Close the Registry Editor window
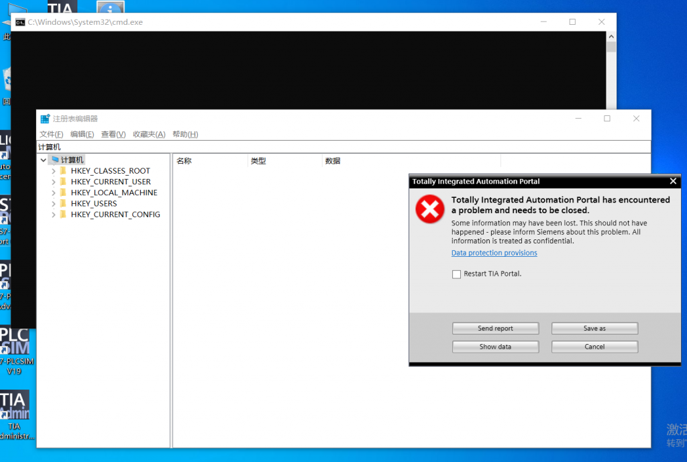The image size is (687, 462). click(636, 118)
